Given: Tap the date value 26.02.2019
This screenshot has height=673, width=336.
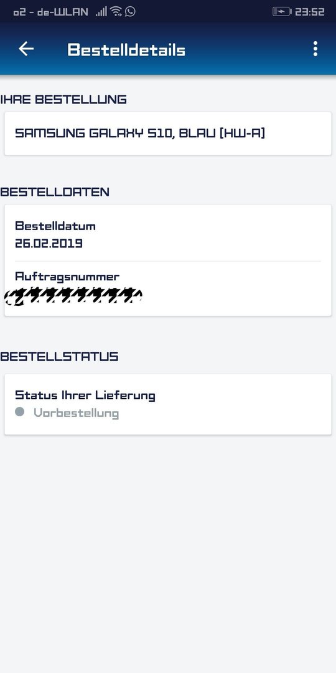Looking at the screenshot, I should [x=49, y=244].
